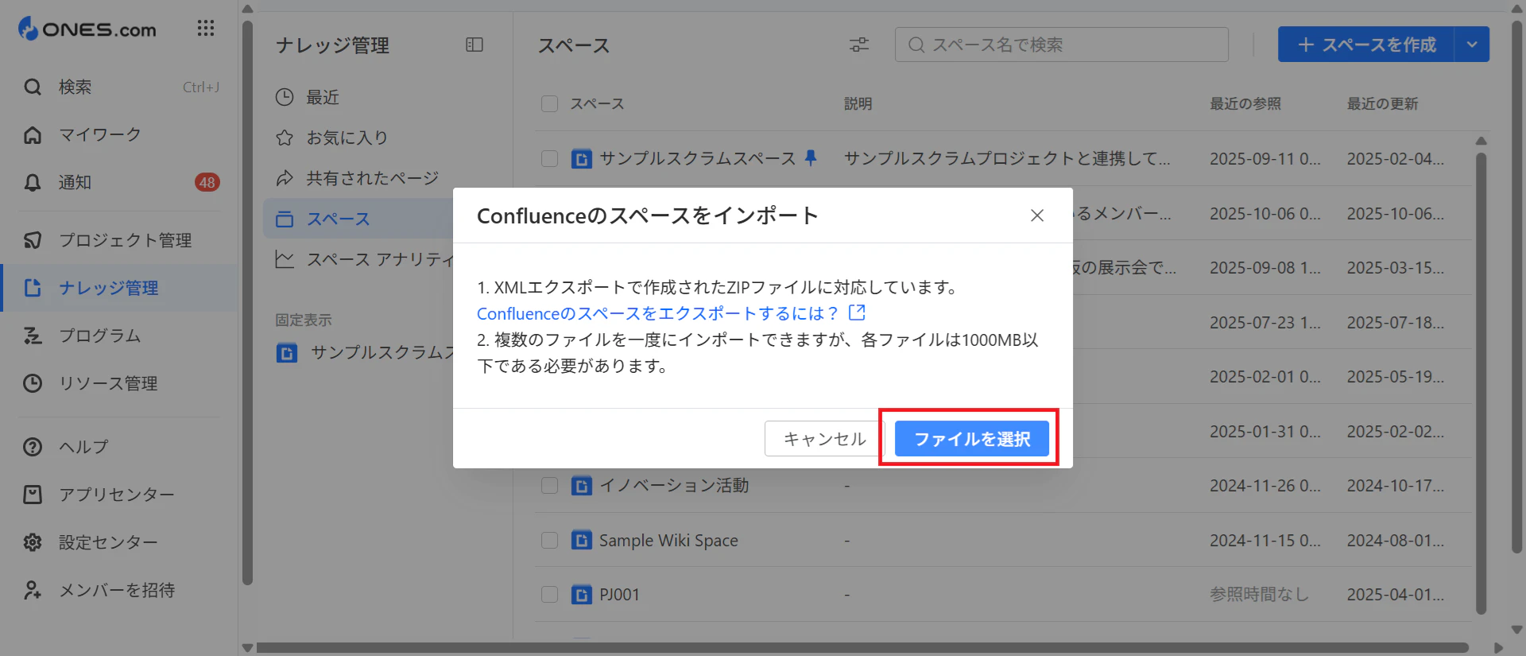Click the spaces table vertical scrollbar

tap(1481, 382)
